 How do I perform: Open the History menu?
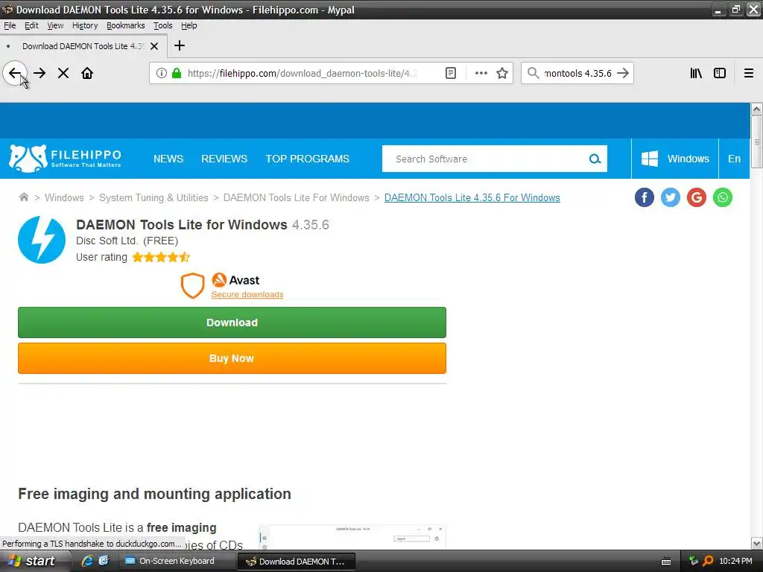pos(85,25)
